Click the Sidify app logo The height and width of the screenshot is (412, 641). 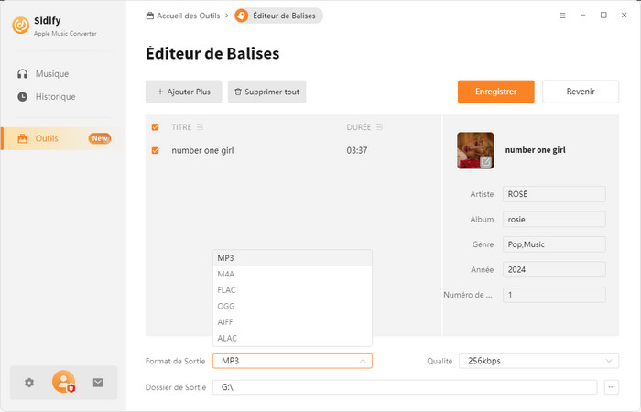[x=21, y=25]
